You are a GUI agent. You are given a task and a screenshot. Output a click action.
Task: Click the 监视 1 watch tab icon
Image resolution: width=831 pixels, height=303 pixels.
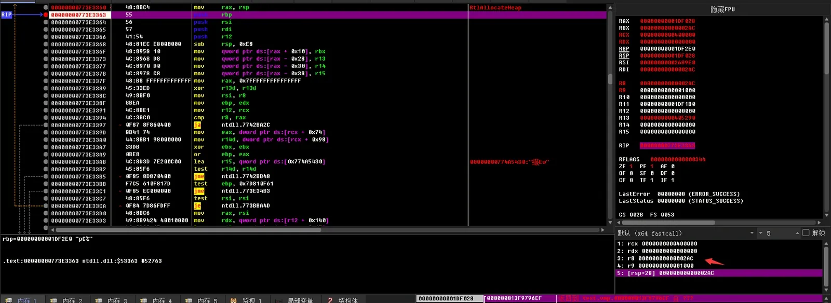tap(234, 300)
